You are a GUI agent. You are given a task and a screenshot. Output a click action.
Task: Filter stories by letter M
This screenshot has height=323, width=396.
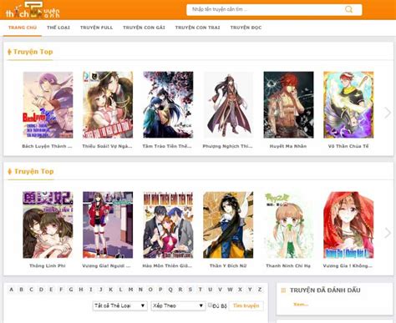[x=130, y=290]
